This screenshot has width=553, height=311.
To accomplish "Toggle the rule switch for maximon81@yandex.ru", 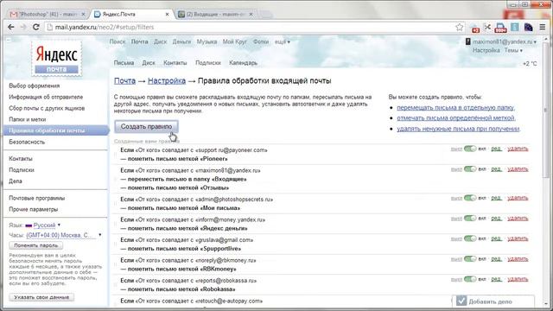I will point(470,169).
